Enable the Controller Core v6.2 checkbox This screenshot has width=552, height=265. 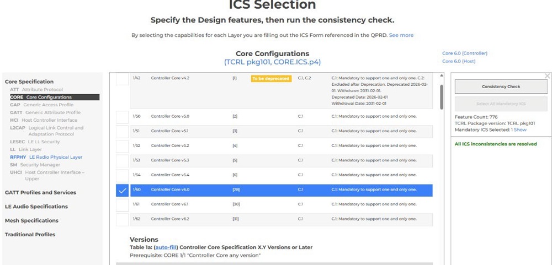click(122, 219)
